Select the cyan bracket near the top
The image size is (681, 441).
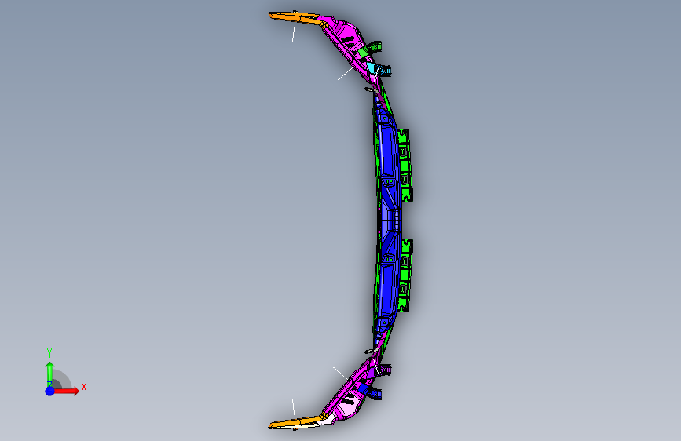[379, 68]
